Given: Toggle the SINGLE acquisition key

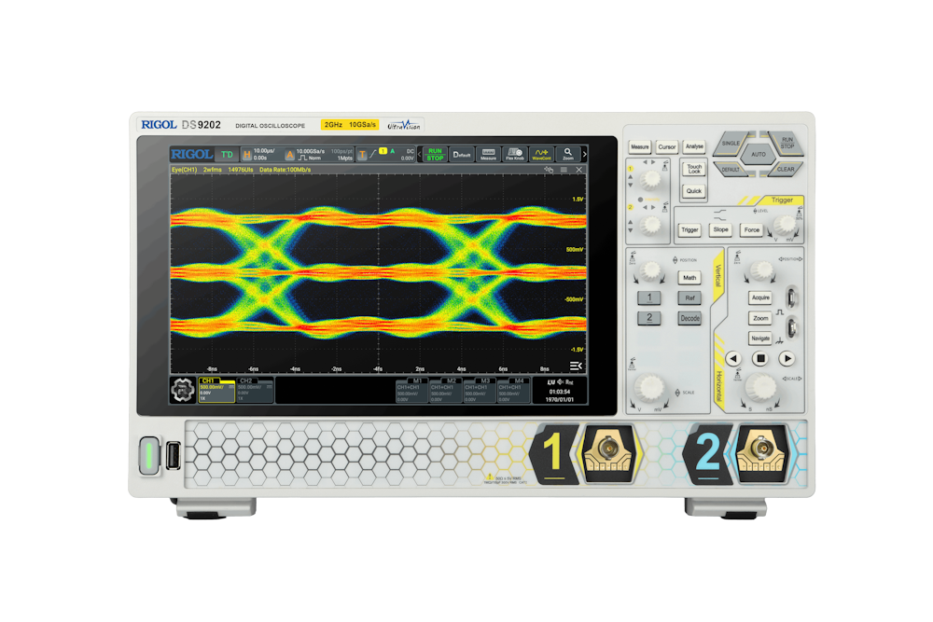Looking at the screenshot, I should pos(731,143).
